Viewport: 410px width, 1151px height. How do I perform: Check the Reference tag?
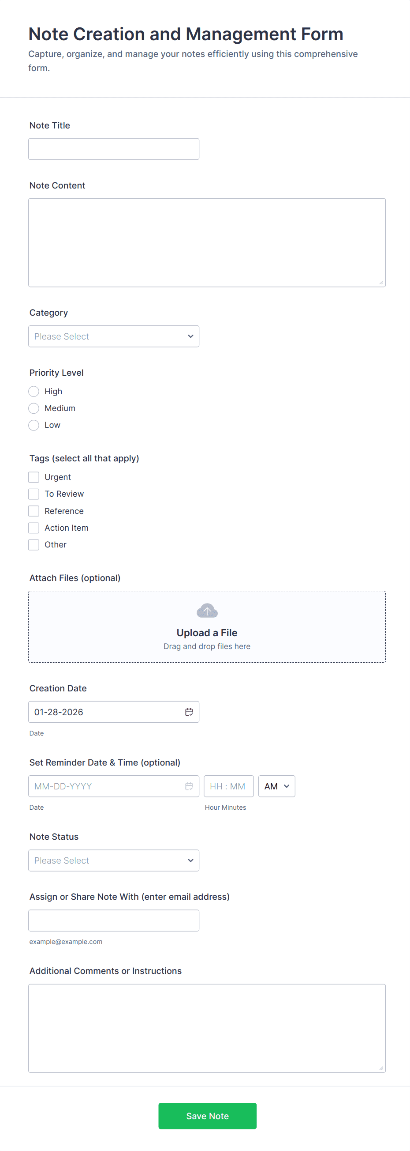[34, 511]
